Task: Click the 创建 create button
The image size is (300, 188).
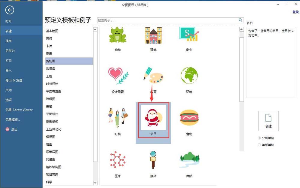Action: pos(268,121)
